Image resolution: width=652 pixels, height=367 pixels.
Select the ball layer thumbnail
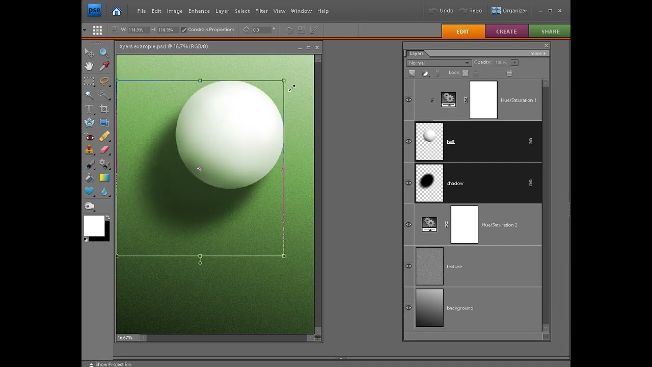pyautogui.click(x=429, y=141)
